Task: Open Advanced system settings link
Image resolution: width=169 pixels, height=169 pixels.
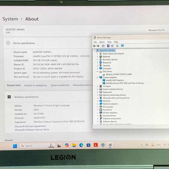Action: pyautogui.click(x=83, y=85)
